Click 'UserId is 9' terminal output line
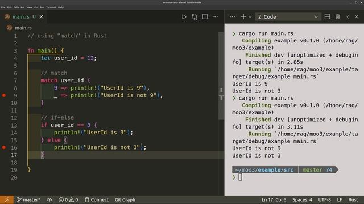 click(x=250, y=84)
